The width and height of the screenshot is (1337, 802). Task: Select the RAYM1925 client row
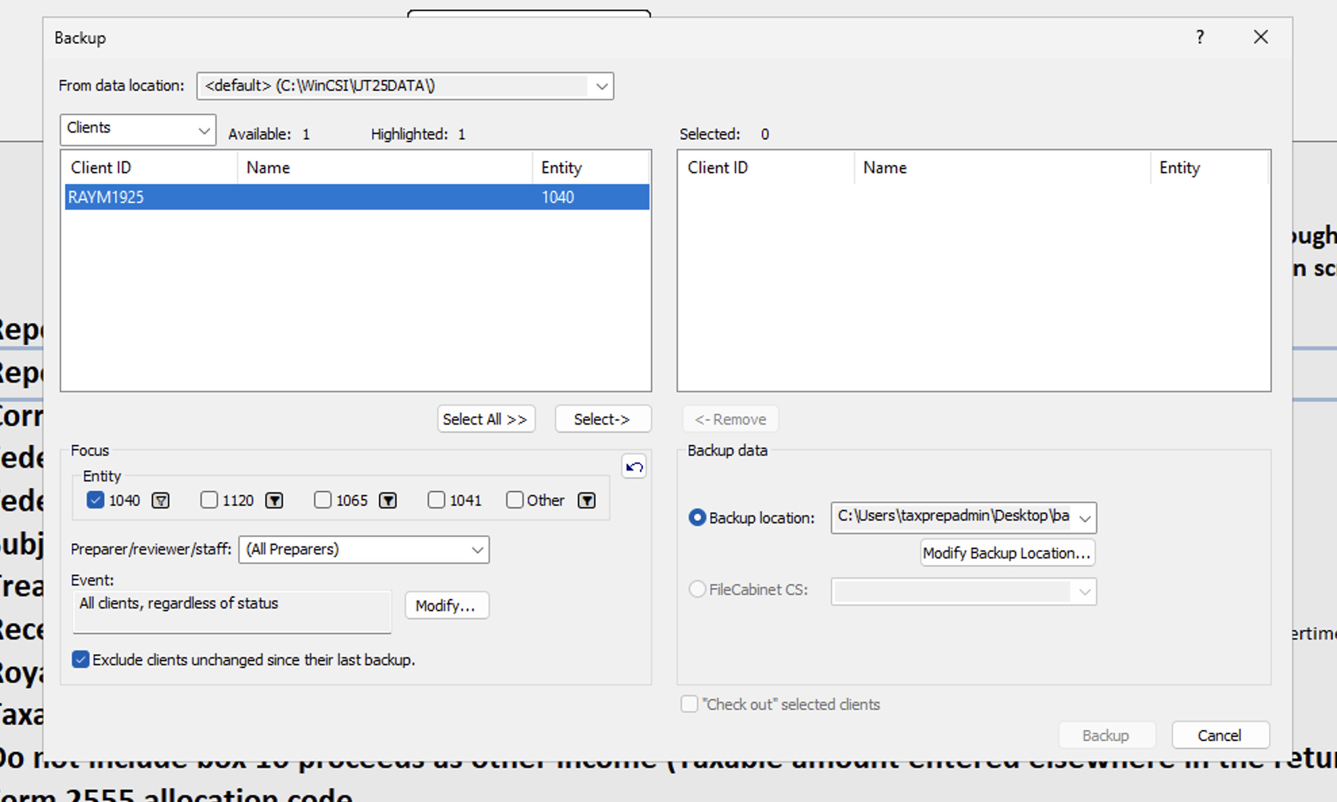tap(357, 197)
